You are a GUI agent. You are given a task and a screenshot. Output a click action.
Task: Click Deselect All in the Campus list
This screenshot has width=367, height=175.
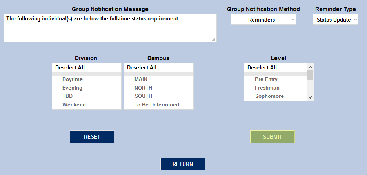(142, 67)
